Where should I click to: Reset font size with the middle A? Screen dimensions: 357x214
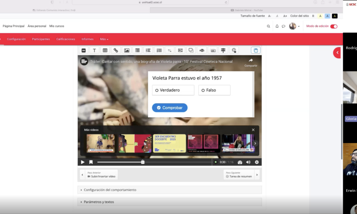tap(277, 16)
